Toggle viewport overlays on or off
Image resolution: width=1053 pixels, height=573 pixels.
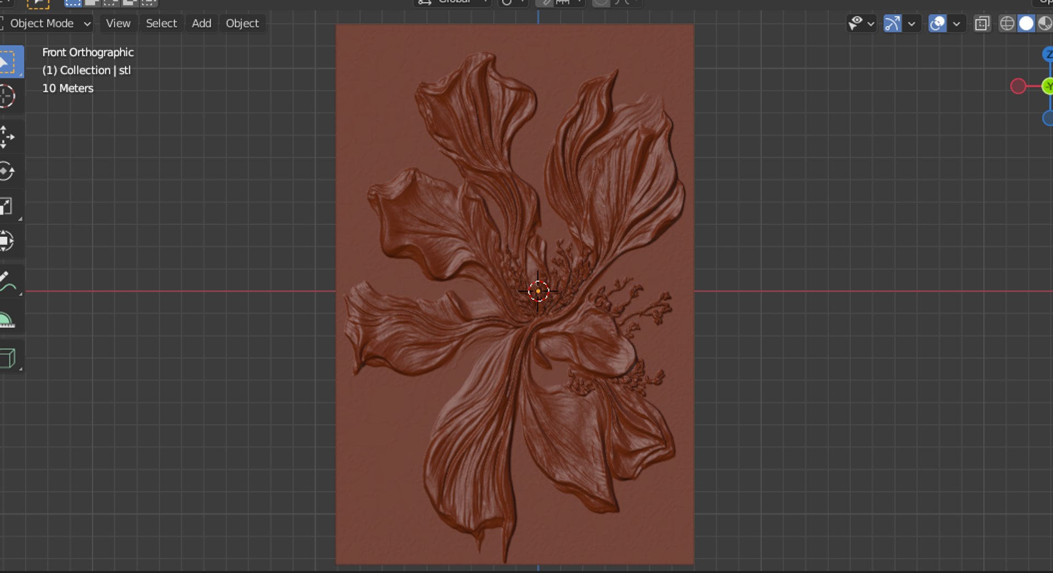[x=937, y=24]
